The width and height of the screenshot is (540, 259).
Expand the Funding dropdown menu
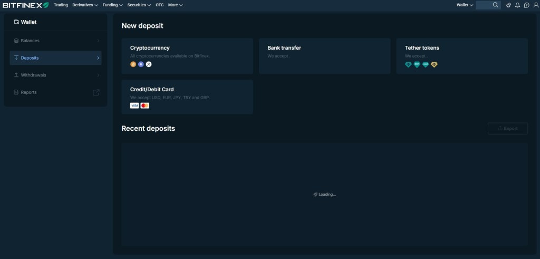pyautogui.click(x=113, y=5)
